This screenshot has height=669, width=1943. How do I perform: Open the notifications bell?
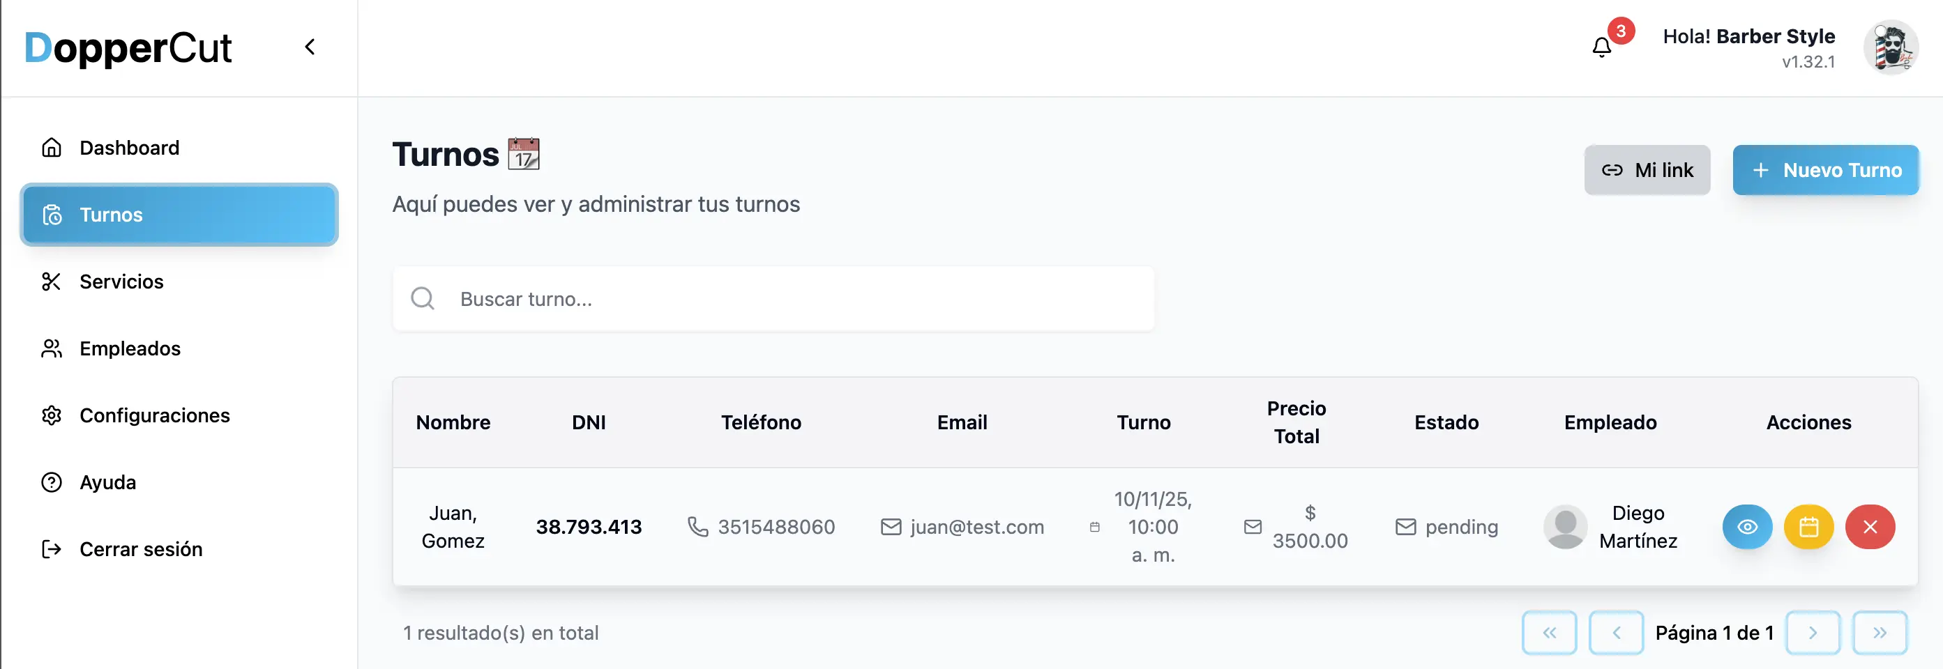(x=1601, y=47)
